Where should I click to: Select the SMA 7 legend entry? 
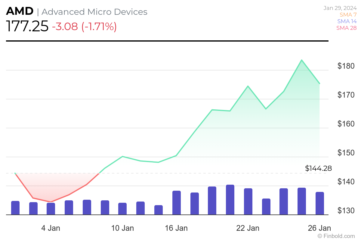348,15
